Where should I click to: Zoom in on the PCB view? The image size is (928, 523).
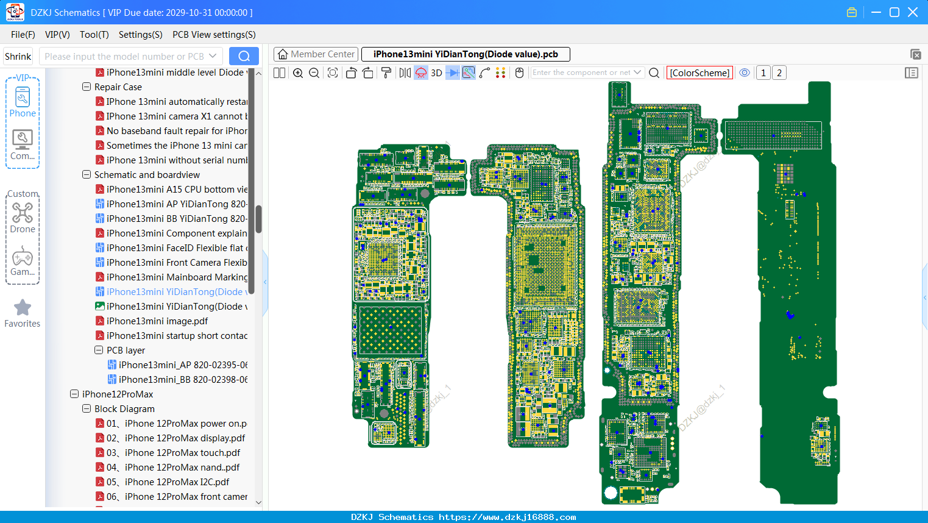tap(298, 73)
